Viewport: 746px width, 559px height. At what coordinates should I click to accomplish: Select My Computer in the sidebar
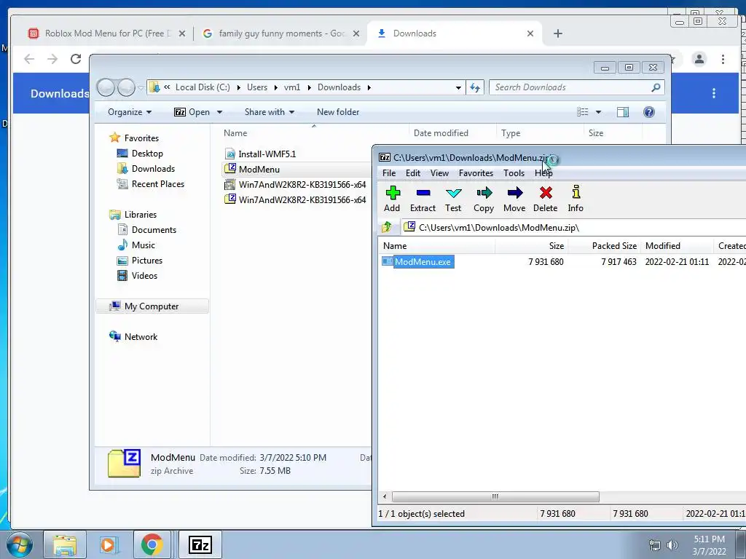[152, 306]
